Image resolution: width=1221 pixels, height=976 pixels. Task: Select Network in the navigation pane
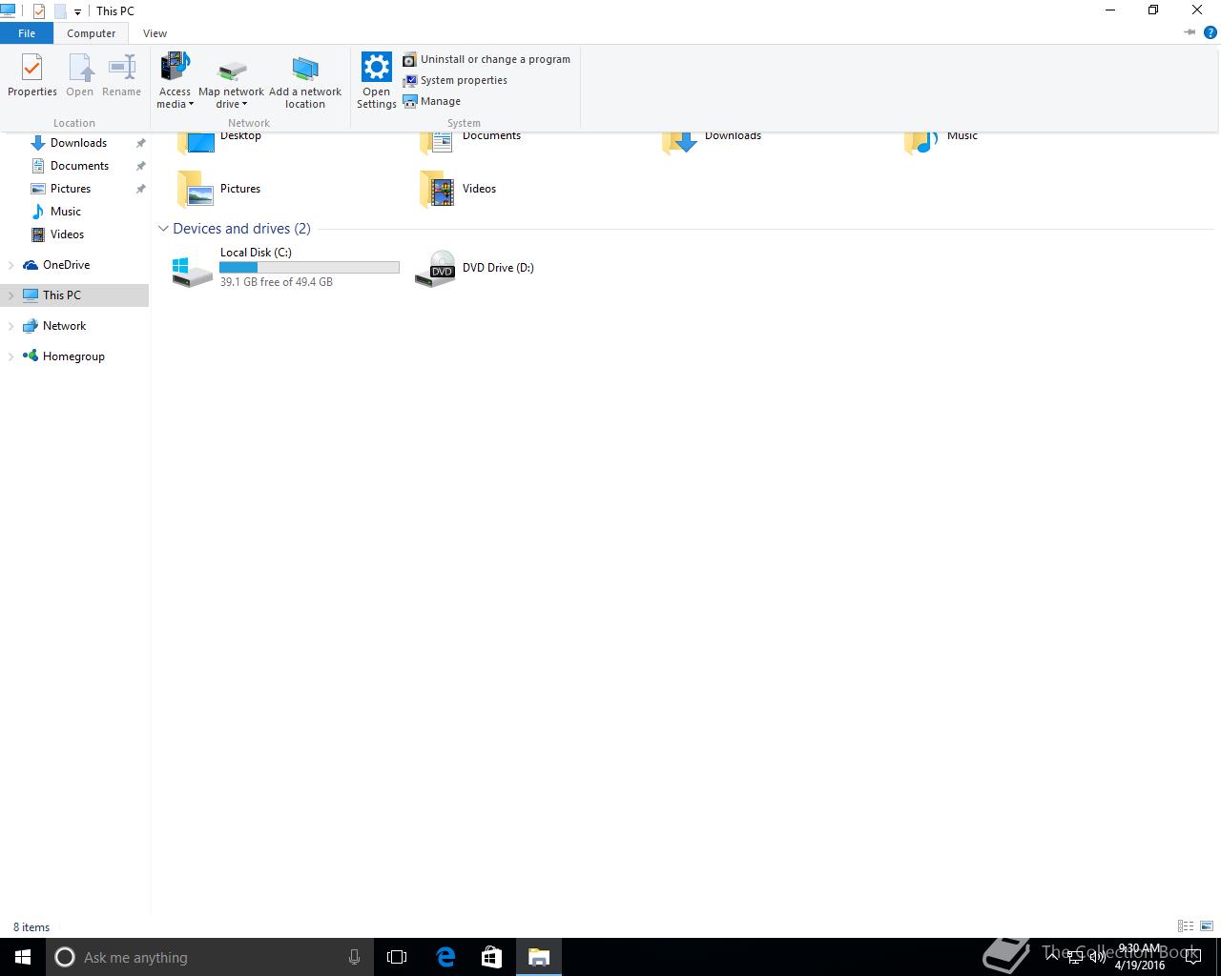64,326
